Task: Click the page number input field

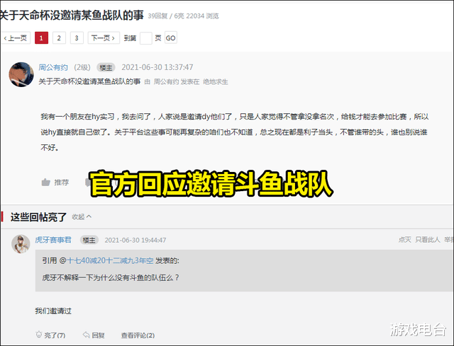Action: click(146, 38)
